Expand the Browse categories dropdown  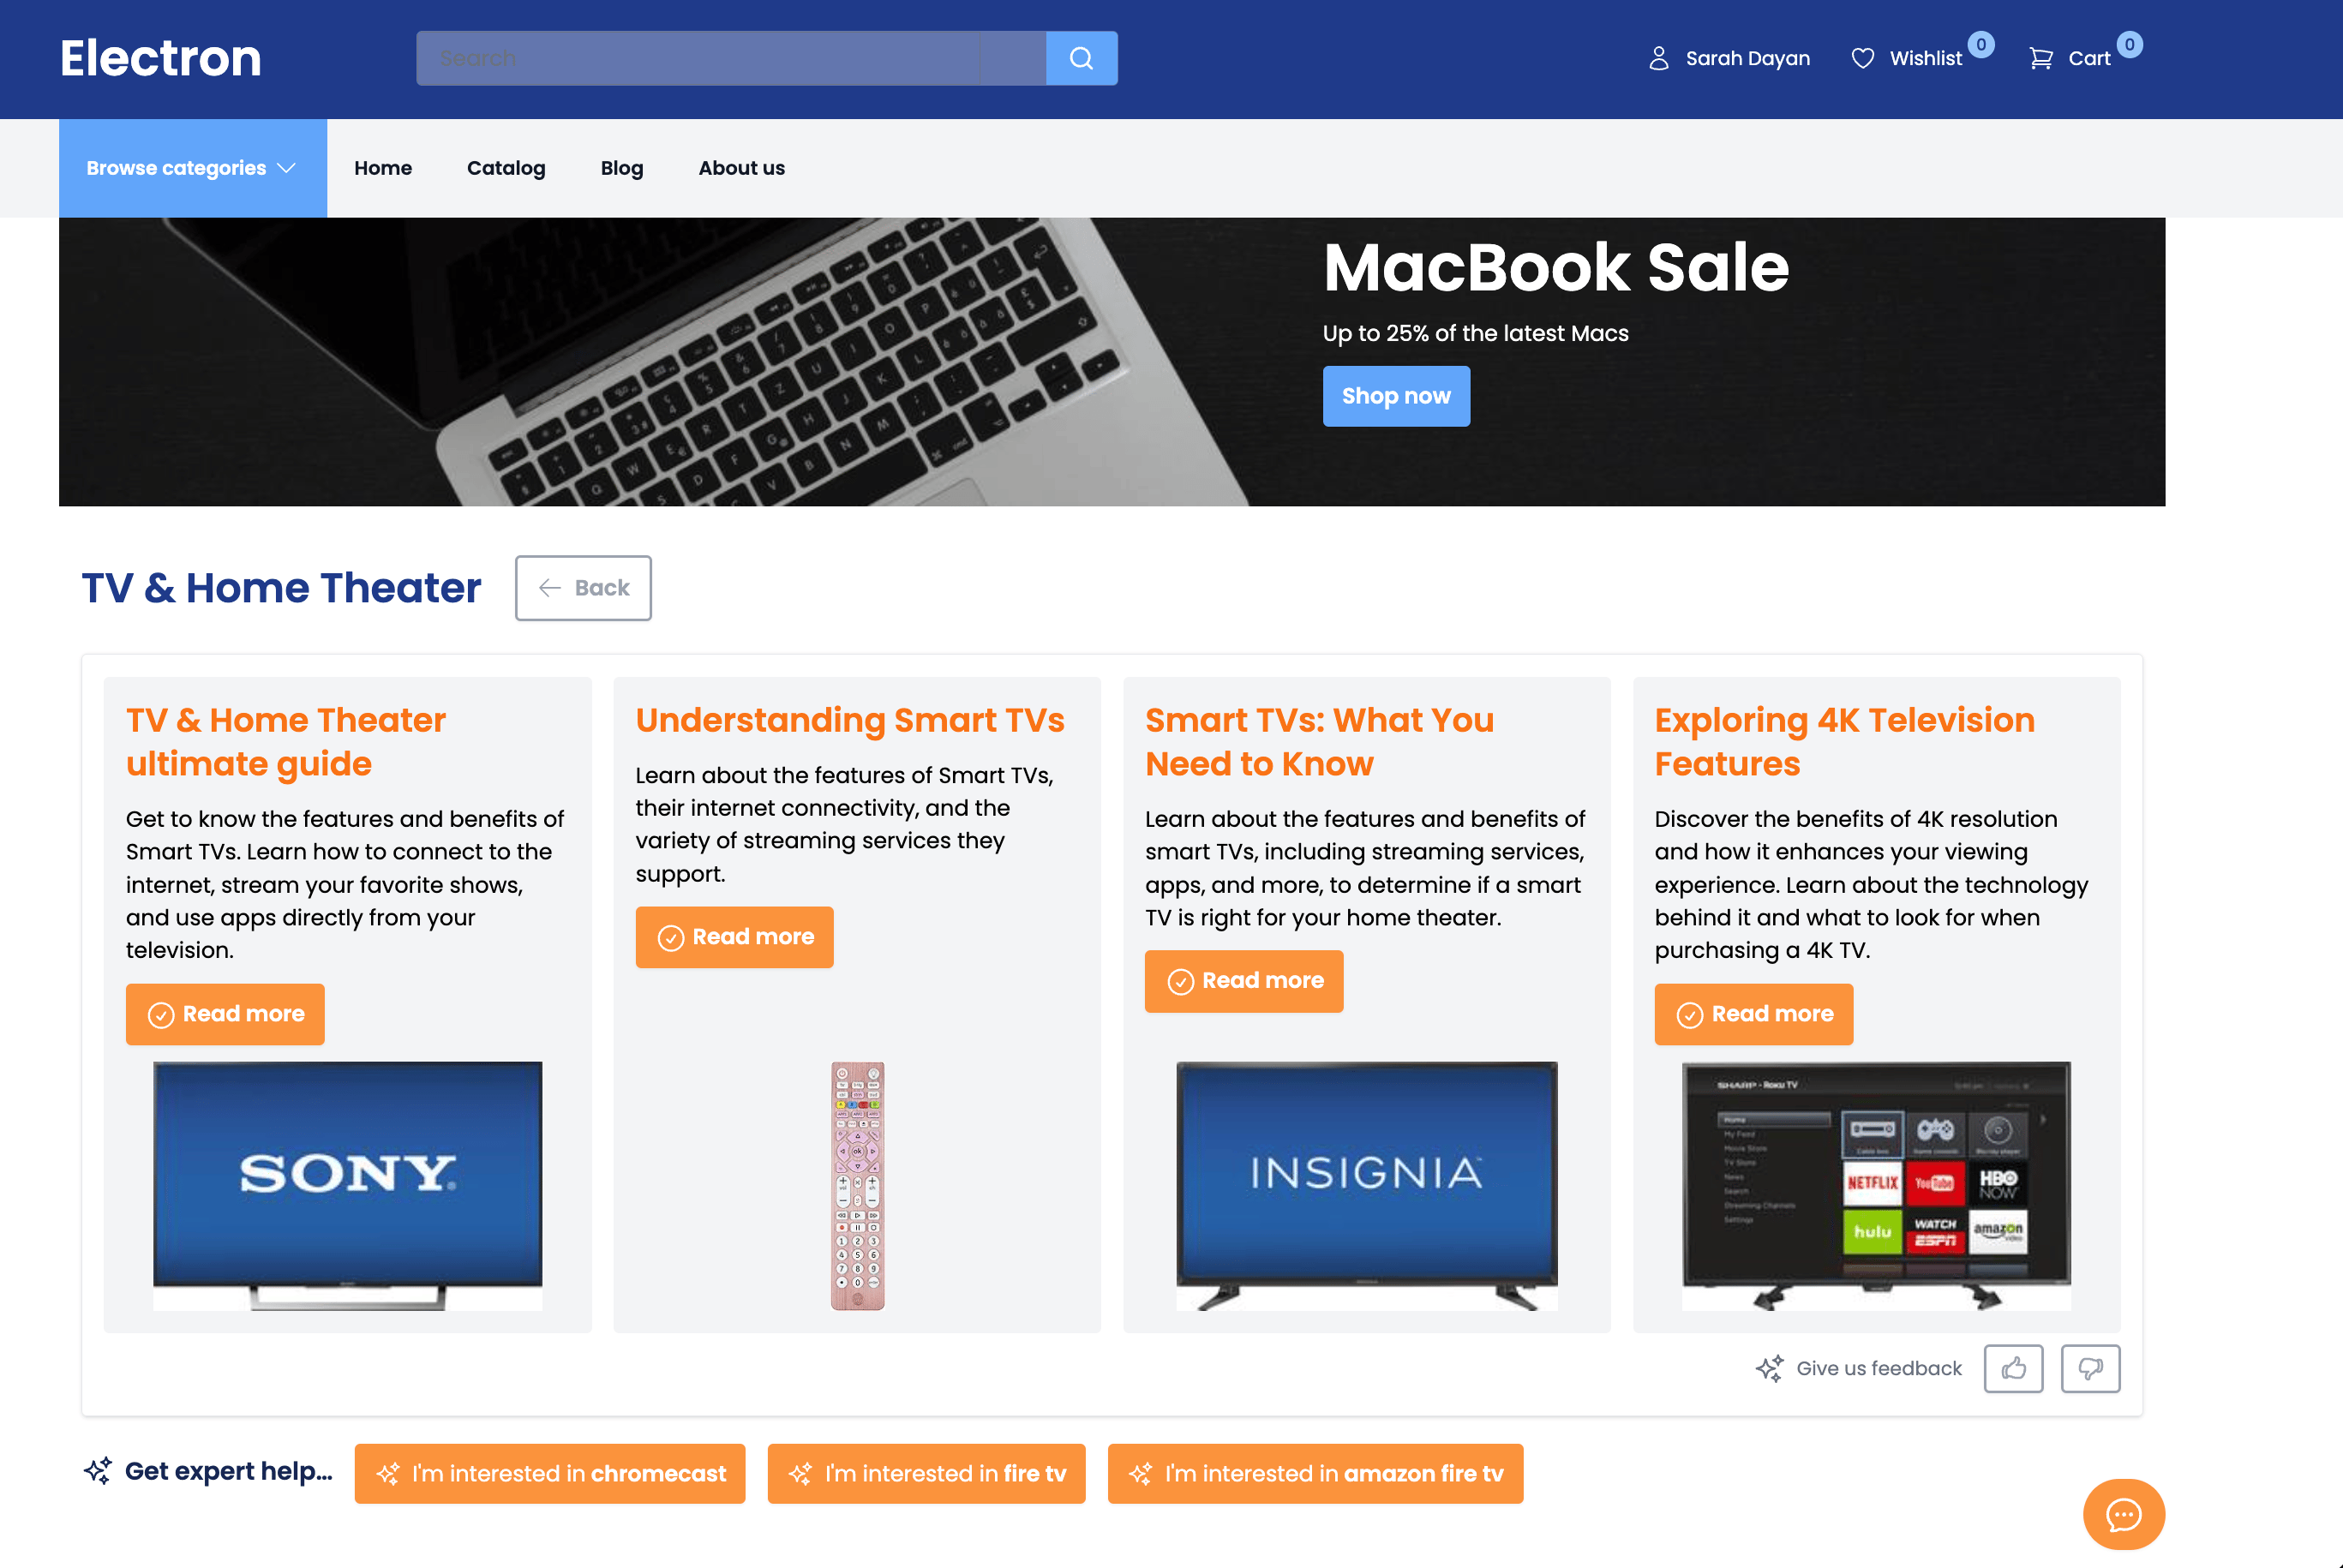coord(192,168)
